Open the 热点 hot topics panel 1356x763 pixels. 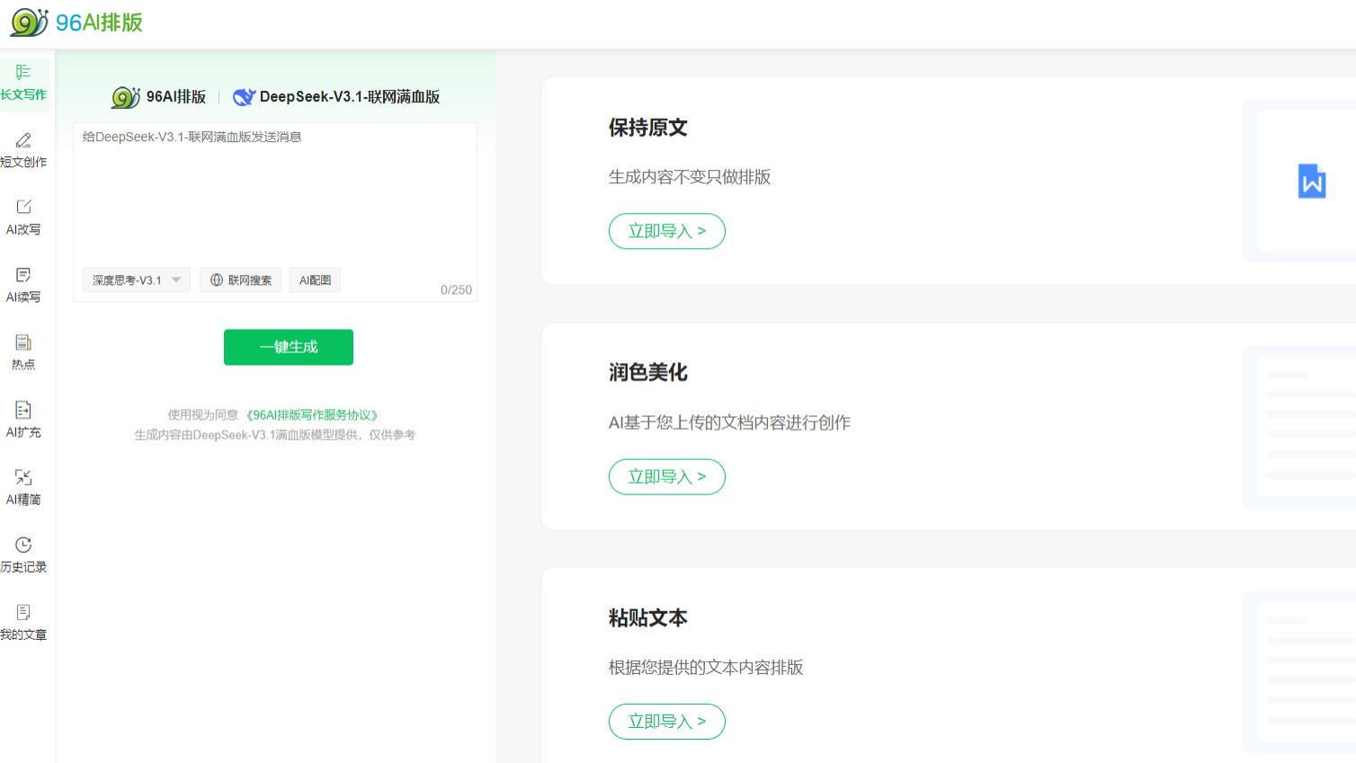point(23,352)
